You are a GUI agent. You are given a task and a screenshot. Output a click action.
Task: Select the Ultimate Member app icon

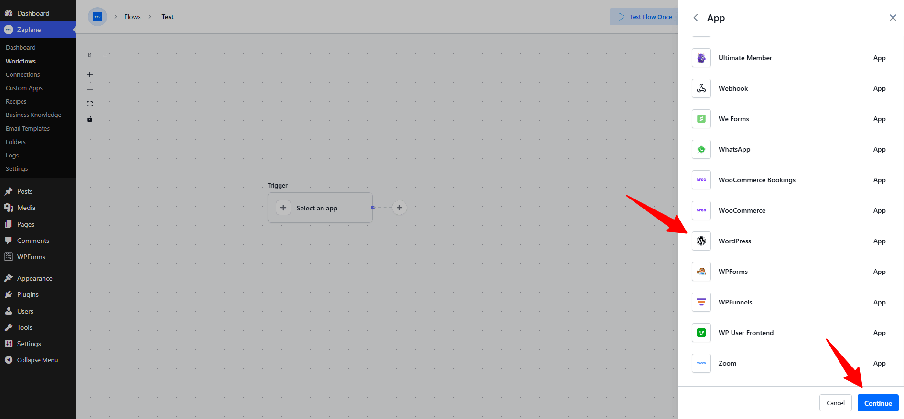(x=701, y=58)
